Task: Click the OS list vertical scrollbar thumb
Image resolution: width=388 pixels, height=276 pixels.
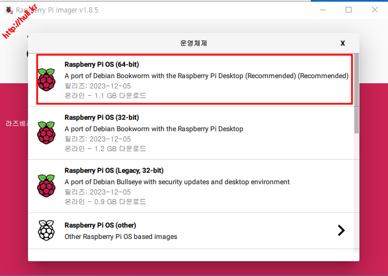Action: click(357, 94)
